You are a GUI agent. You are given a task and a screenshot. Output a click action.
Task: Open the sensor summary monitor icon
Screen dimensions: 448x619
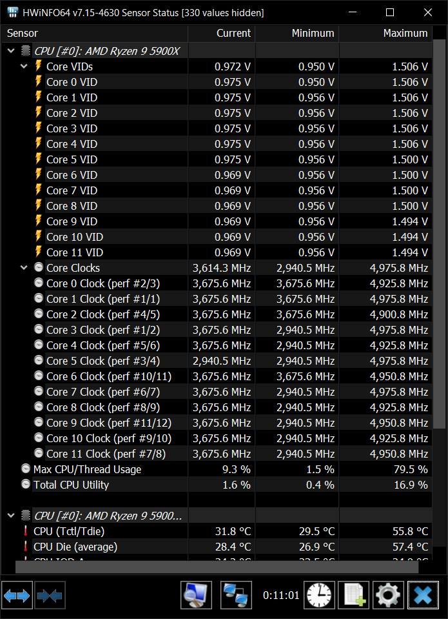point(196,595)
